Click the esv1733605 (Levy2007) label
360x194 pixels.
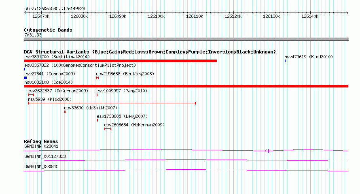(123, 116)
